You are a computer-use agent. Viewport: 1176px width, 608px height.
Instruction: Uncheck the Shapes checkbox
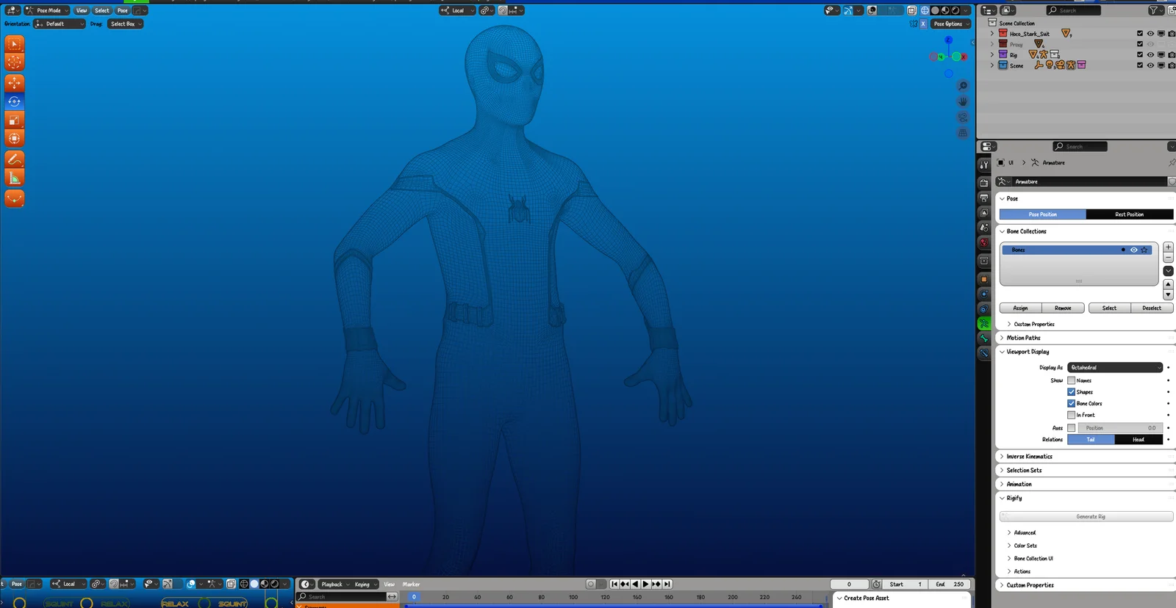tap(1071, 392)
